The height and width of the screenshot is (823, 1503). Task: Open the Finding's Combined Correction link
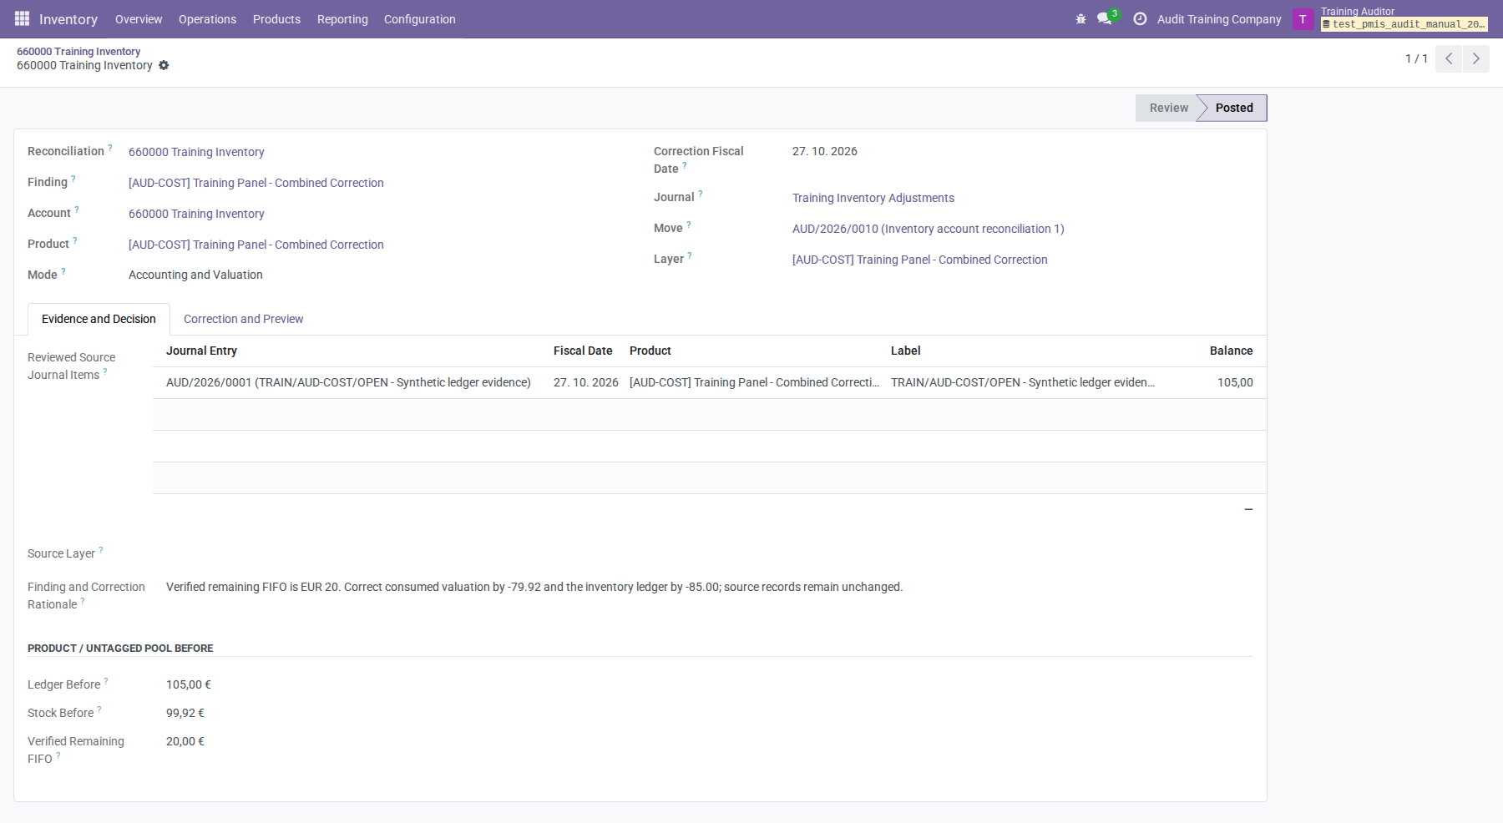[x=256, y=183]
